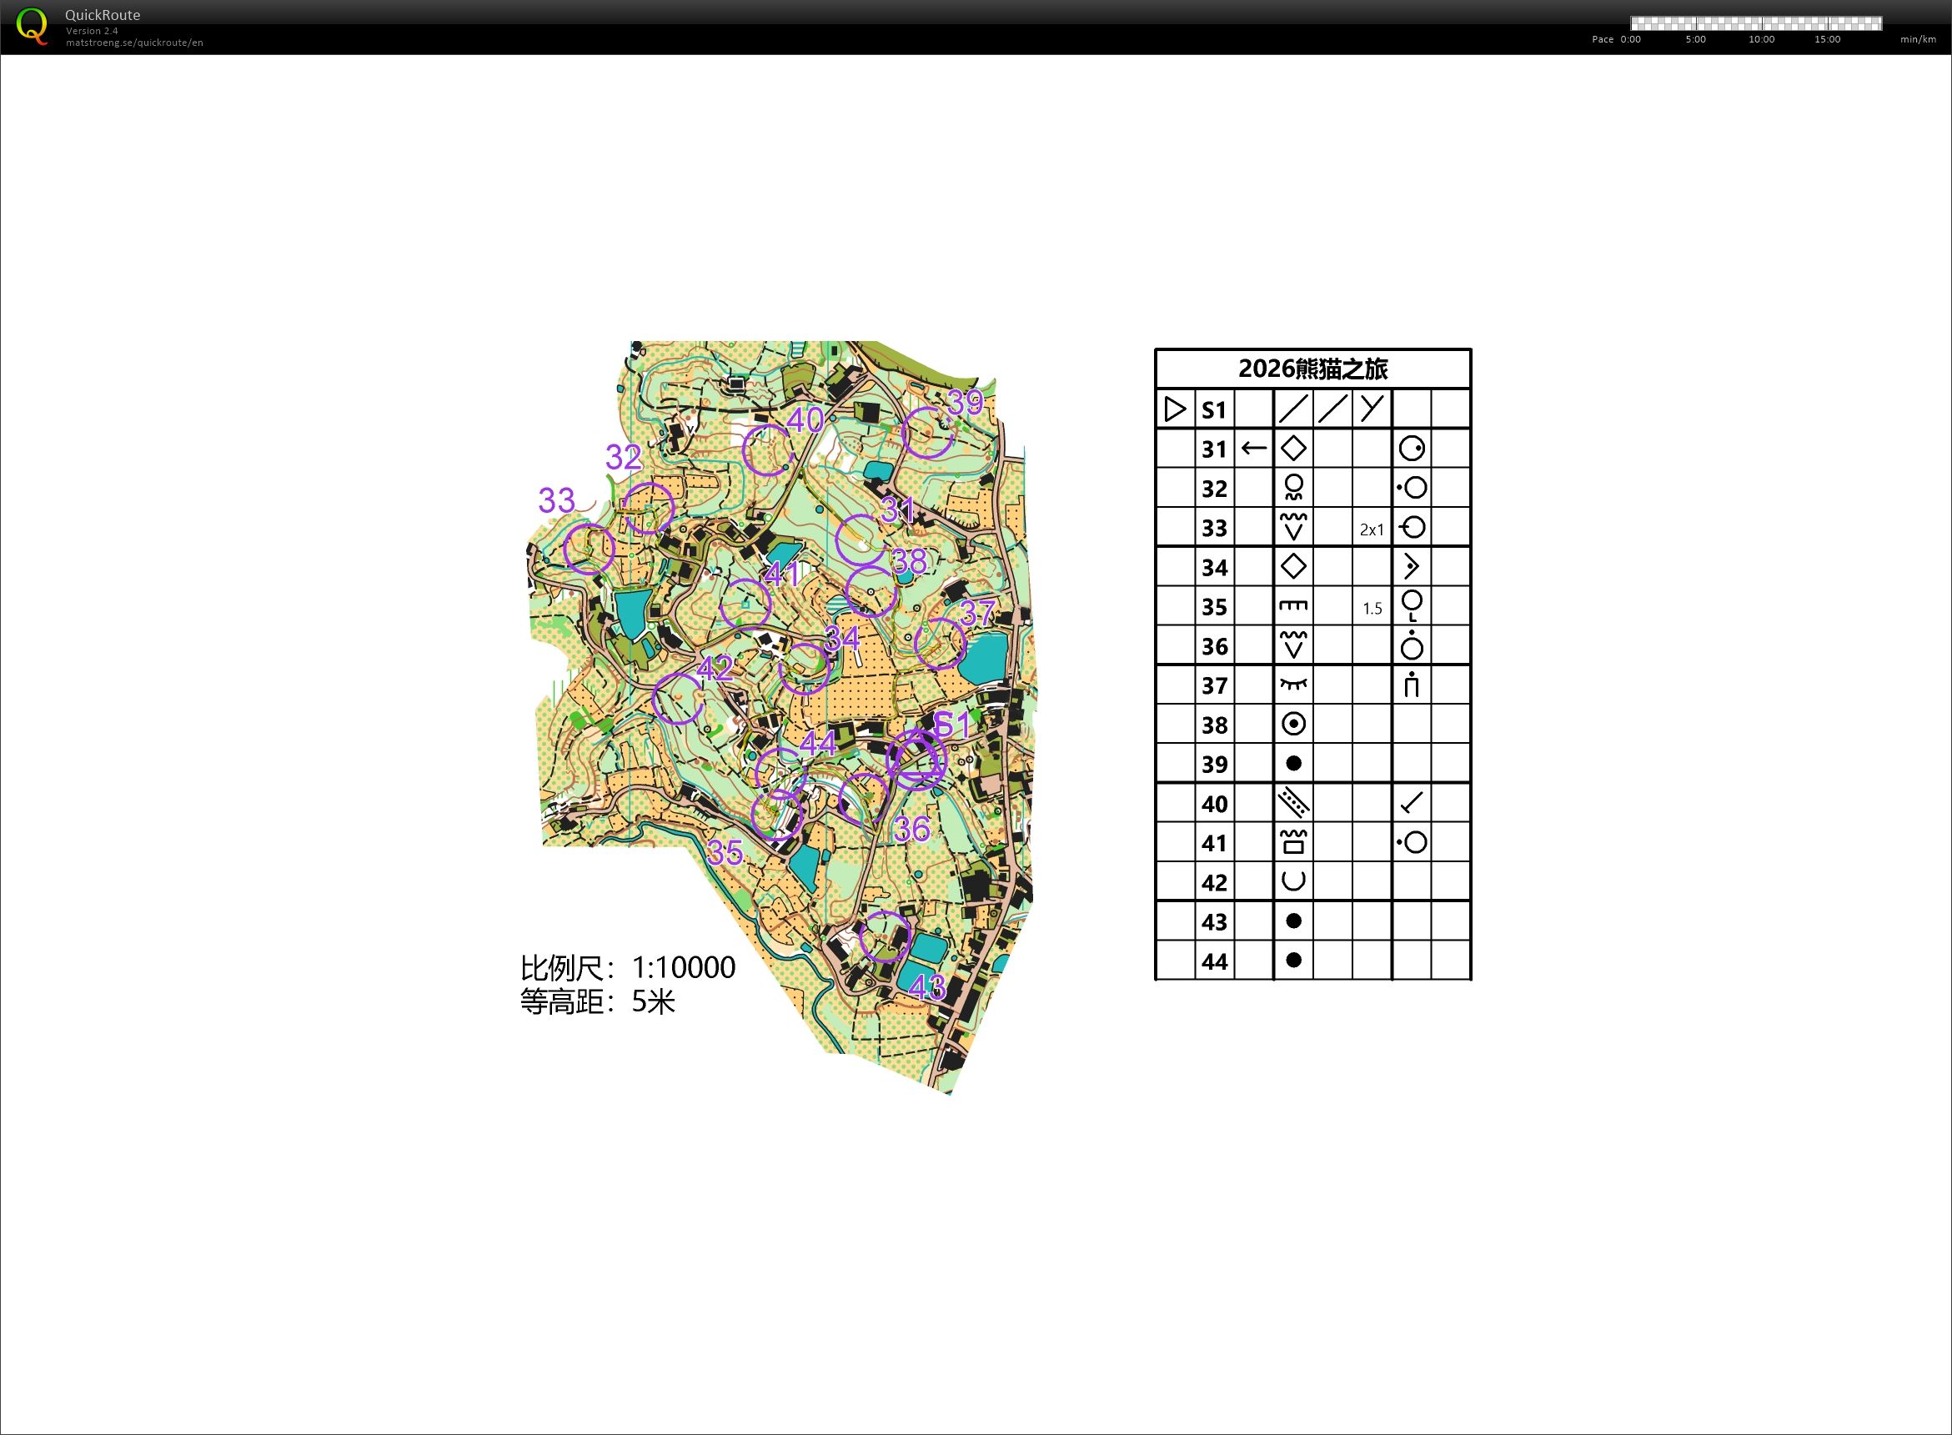Click the 10:00 pace scale label
This screenshot has width=1952, height=1435.
coord(1761,39)
